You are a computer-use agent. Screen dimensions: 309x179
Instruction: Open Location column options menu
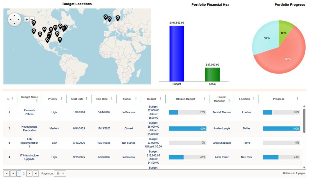pyautogui.click(x=254, y=99)
